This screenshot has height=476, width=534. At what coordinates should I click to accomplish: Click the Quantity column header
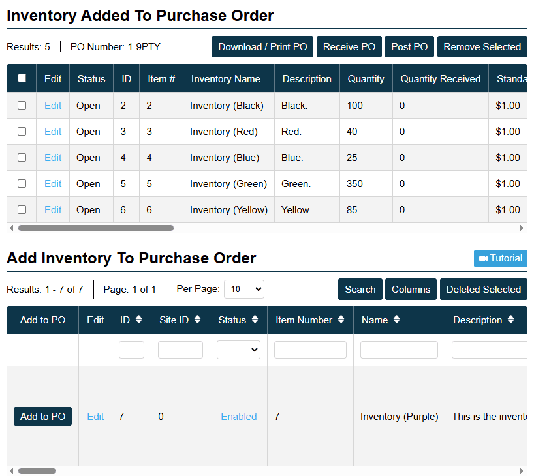(366, 79)
